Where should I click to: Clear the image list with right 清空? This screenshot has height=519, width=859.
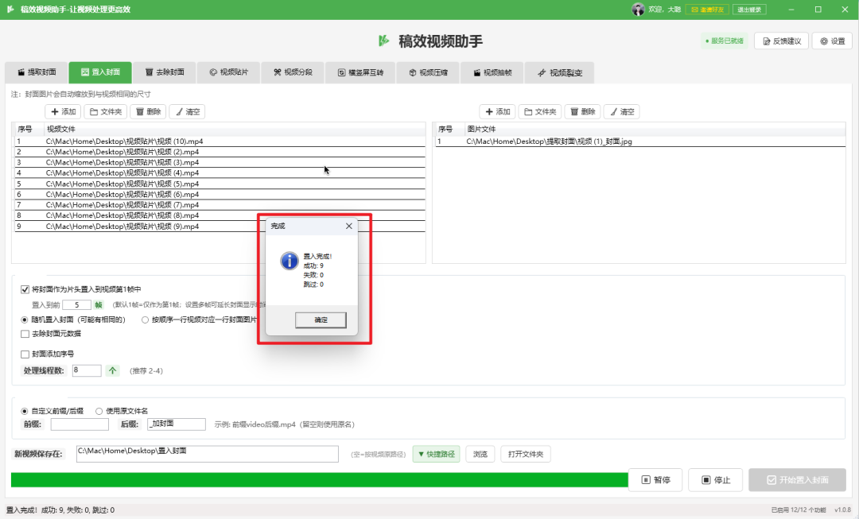click(621, 112)
